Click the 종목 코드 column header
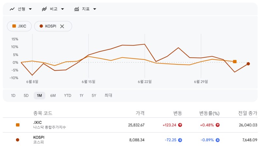This screenshot has height=150, width=261. tap(43, 113)
